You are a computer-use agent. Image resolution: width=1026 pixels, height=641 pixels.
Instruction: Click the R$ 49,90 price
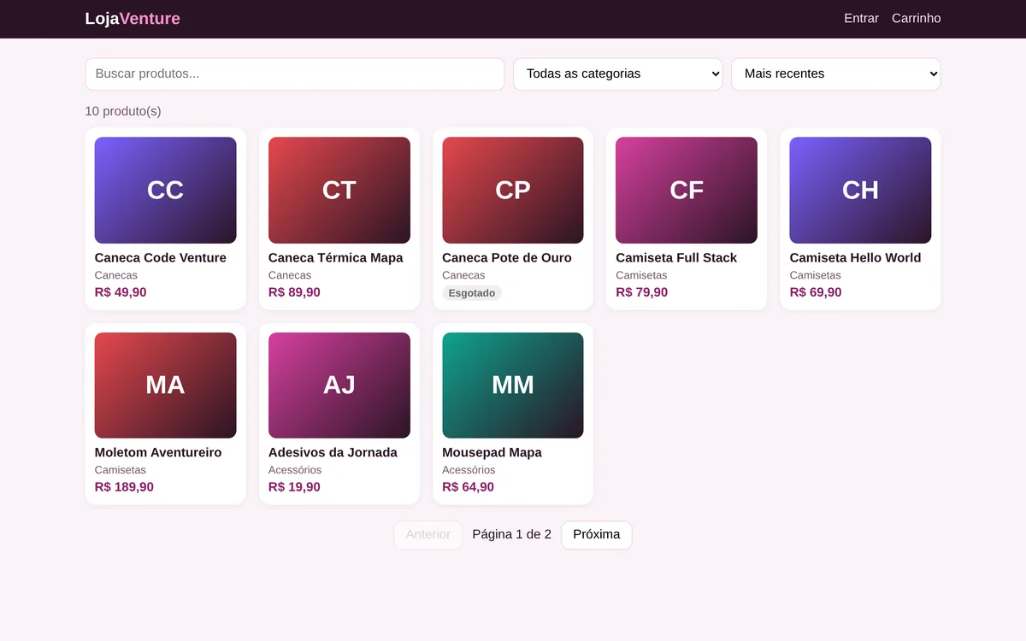[x=121, y=292]
